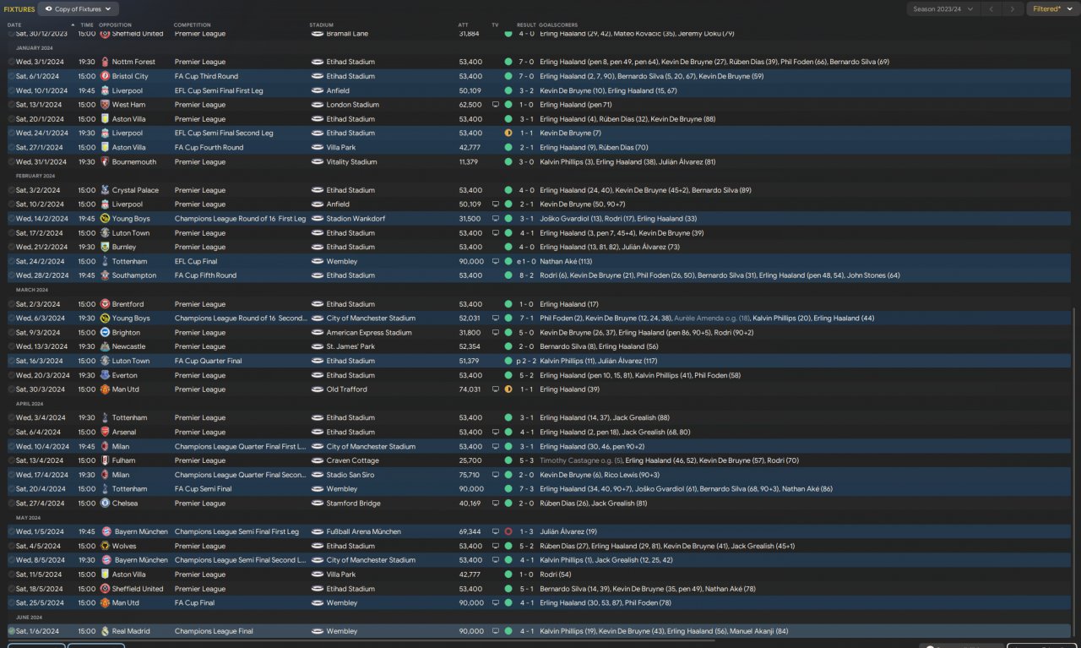Sort fixtures by the Date column

(14, 25)
